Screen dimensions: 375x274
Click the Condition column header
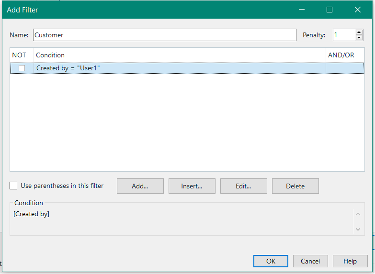(x=180, y=55)
